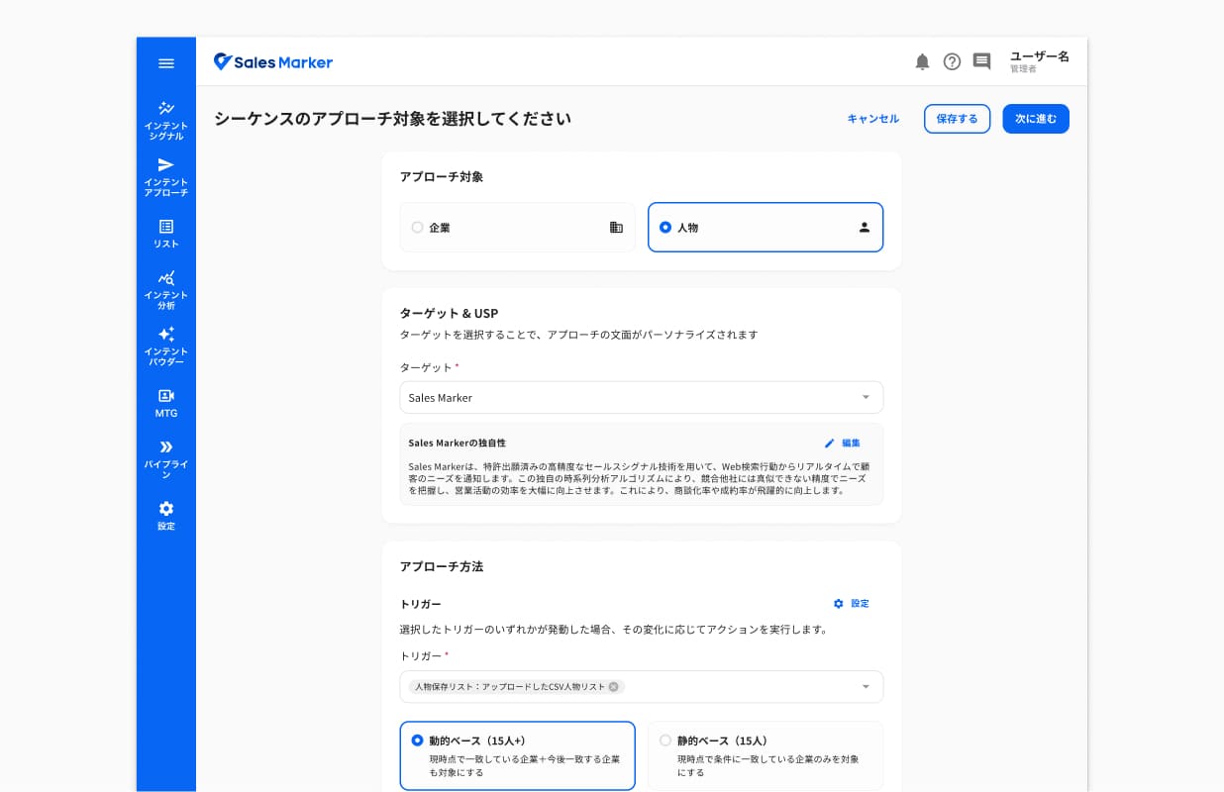Expand the ターゲット Sales Marker dropdown
Viewport: 1224px width, 792px height.
[x=642, y=397]
